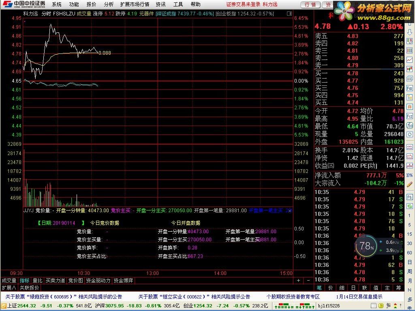This screenshot has height=311, width=415.
Task: Click 上证 index value in status bar
Action: point(26,306)
